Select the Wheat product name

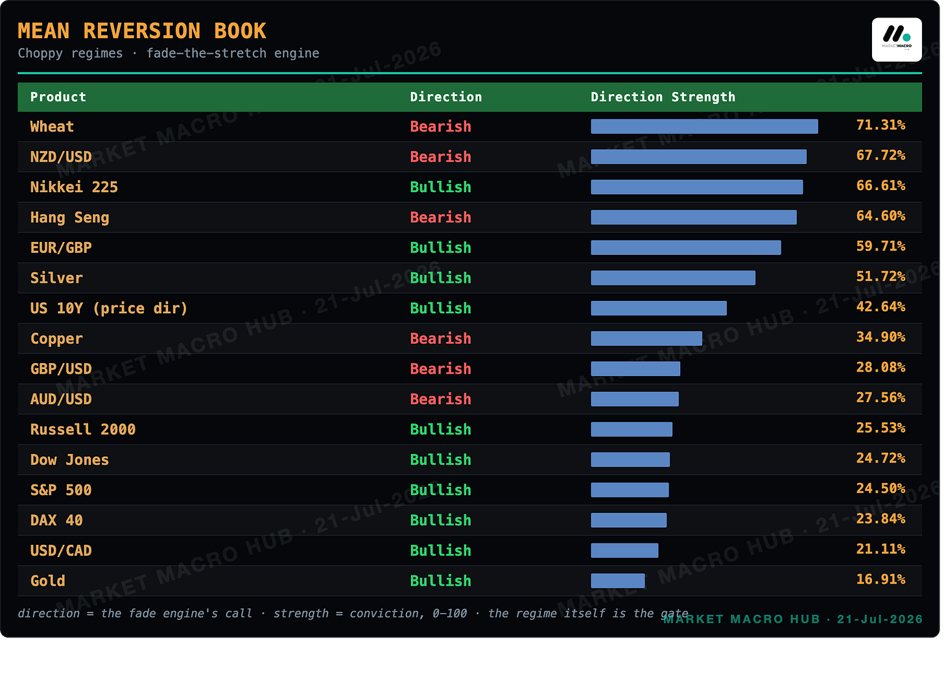(52, 127)
